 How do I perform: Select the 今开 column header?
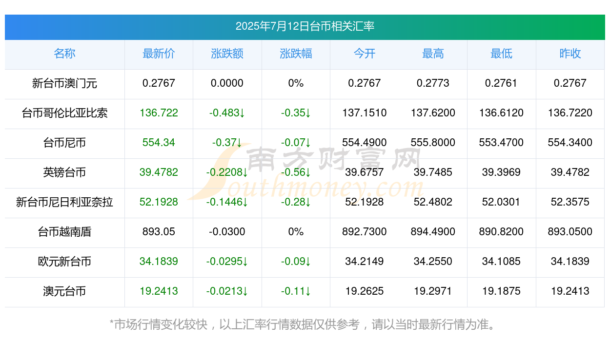click(x=365, y=54)
